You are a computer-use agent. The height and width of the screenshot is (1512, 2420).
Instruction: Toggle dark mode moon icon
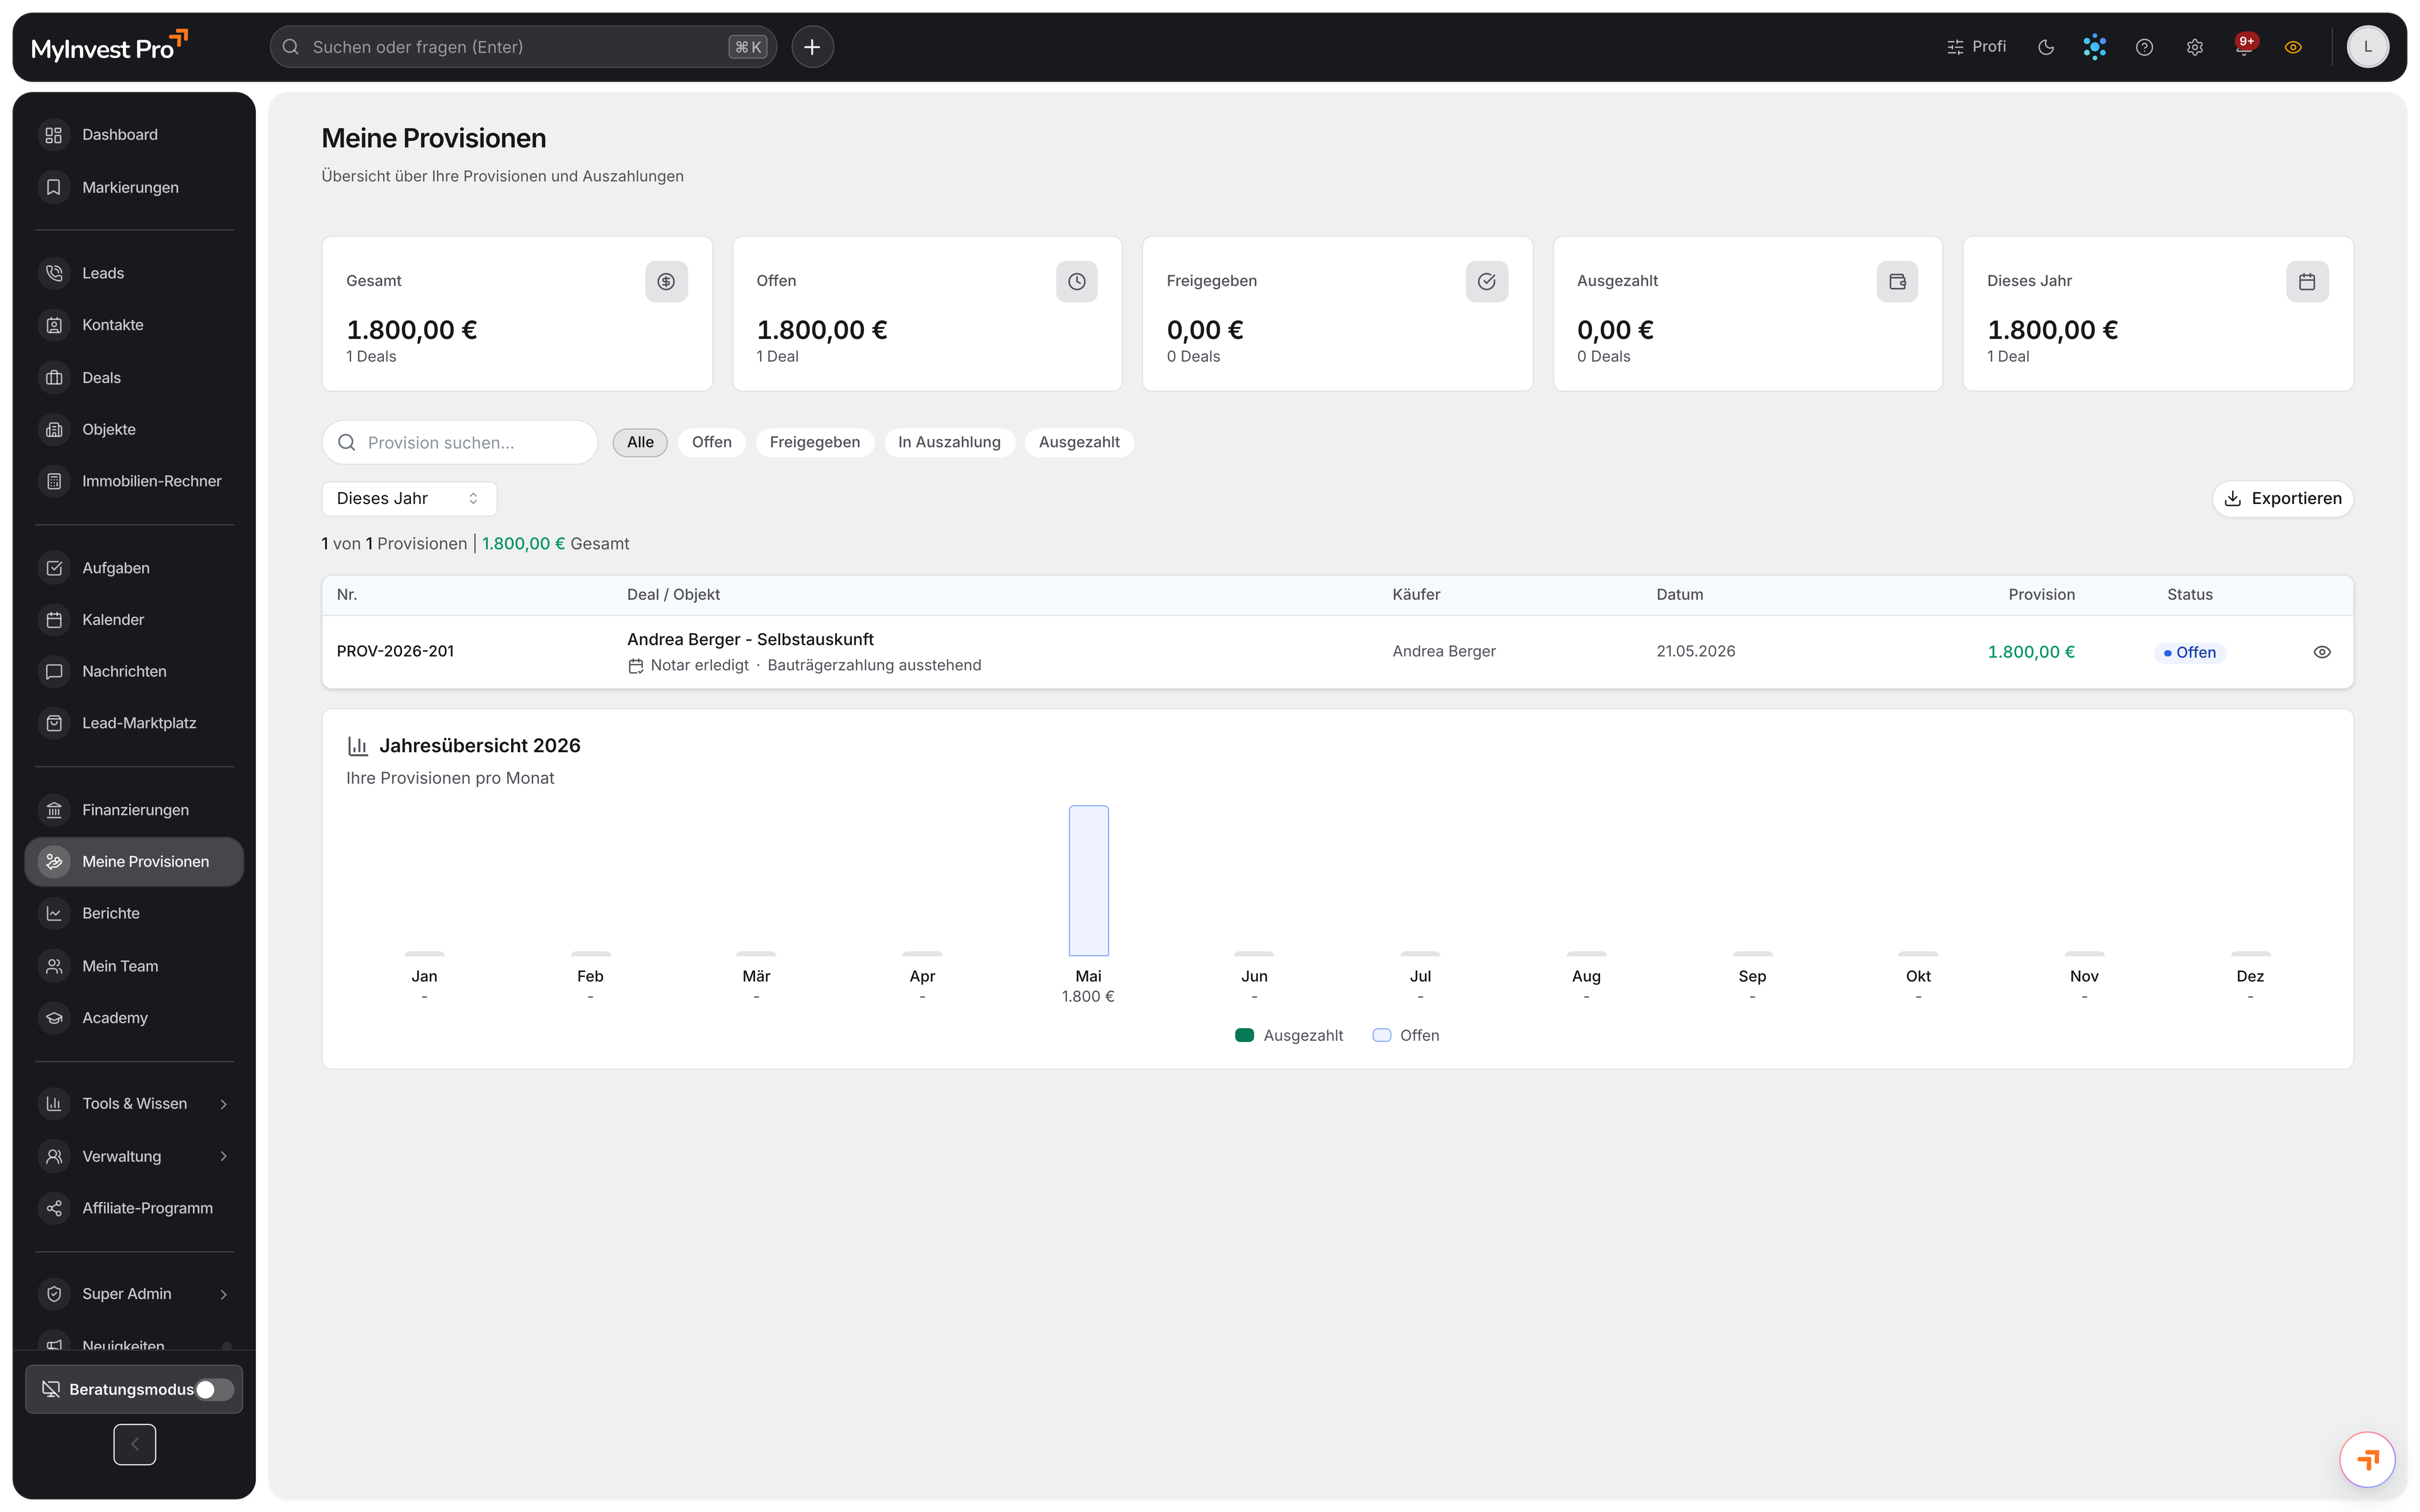[x=2045, y=47]
